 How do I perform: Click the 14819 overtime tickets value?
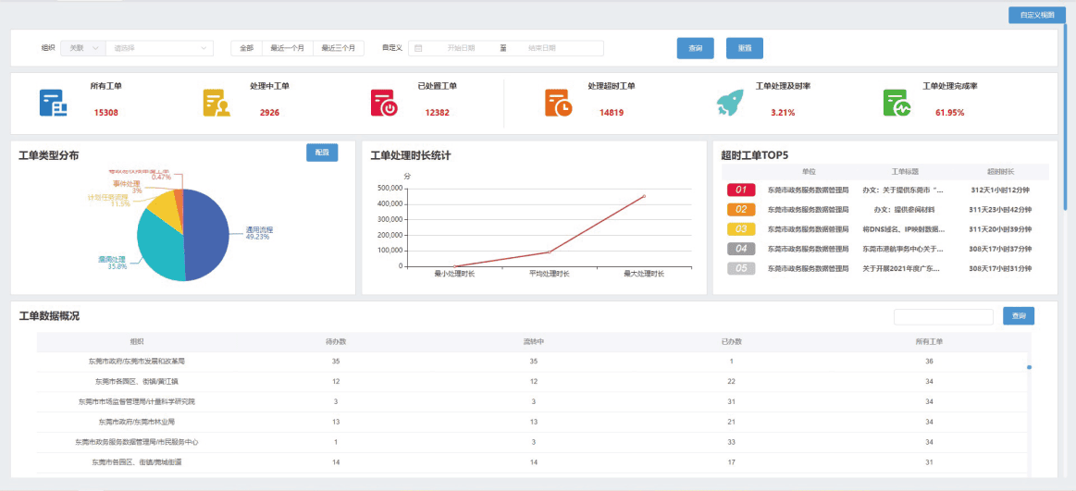pyautogui.click(x=612, y=113)
